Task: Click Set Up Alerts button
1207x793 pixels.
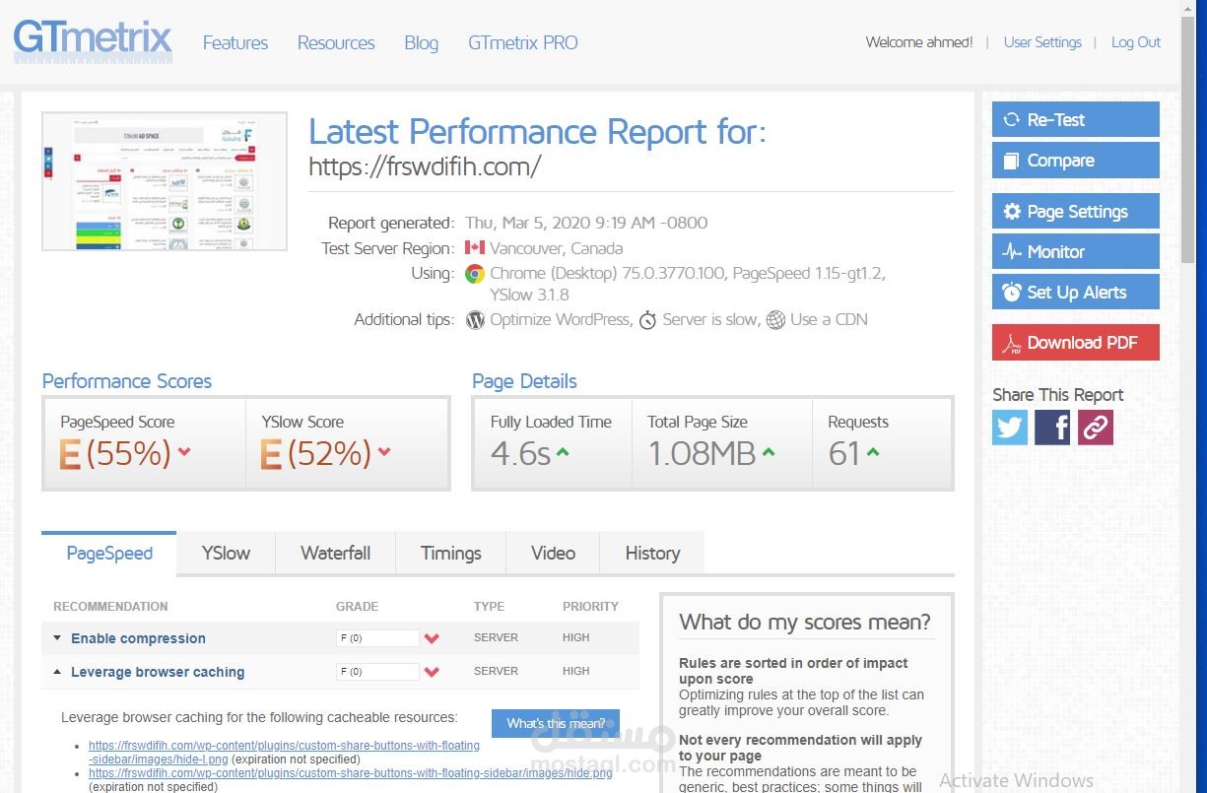Action: [x=1076, y=293]
